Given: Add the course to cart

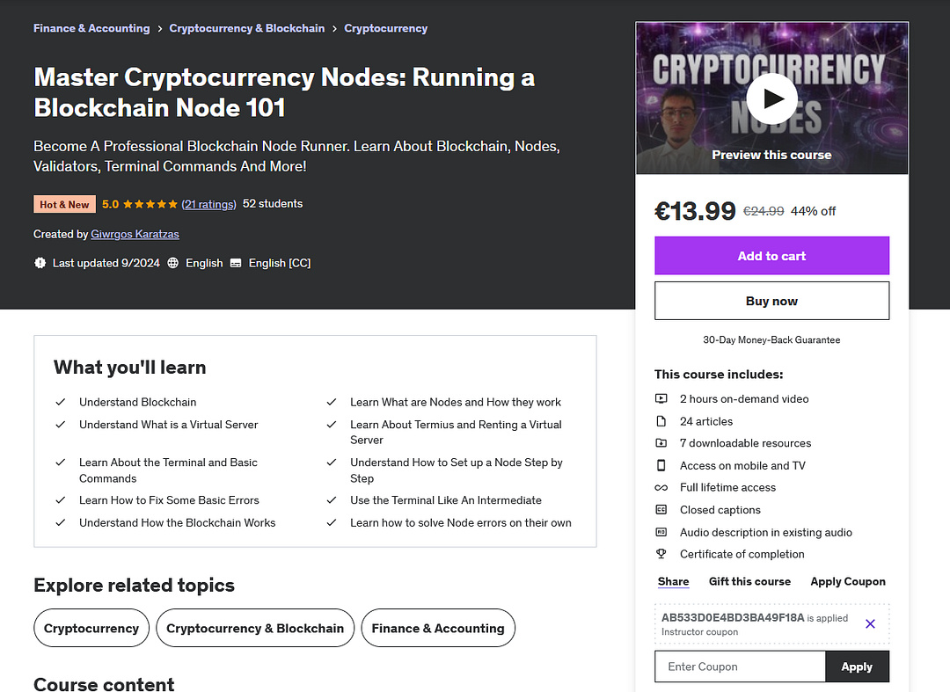Looking at the screenshot, I should (771, 256).
